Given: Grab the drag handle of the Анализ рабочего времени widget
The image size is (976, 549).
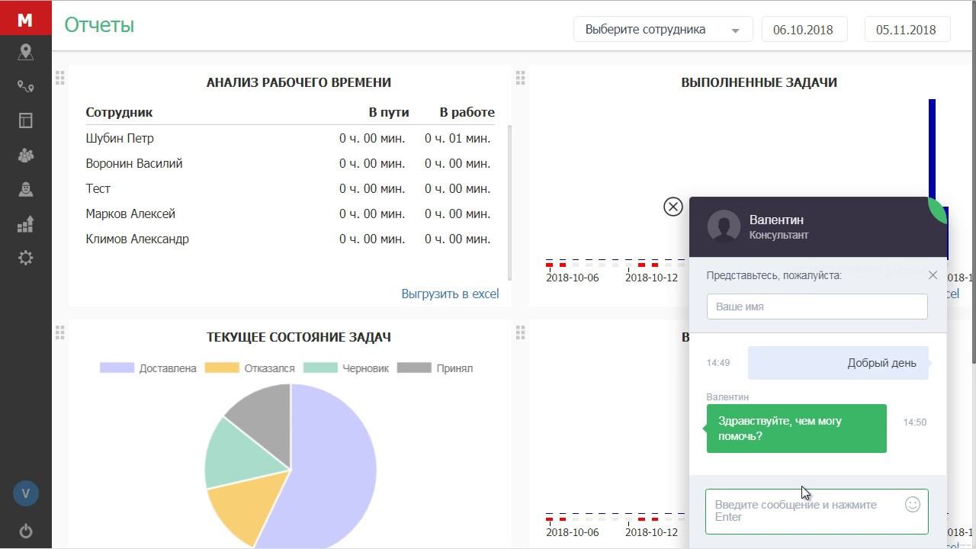Looking at the screenshot, I should [x=59, y=77].
